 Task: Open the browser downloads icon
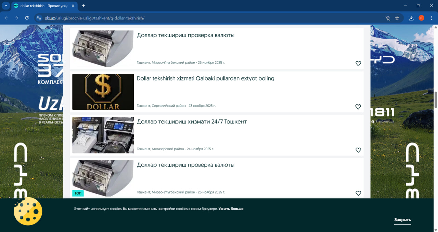[411, 18]
